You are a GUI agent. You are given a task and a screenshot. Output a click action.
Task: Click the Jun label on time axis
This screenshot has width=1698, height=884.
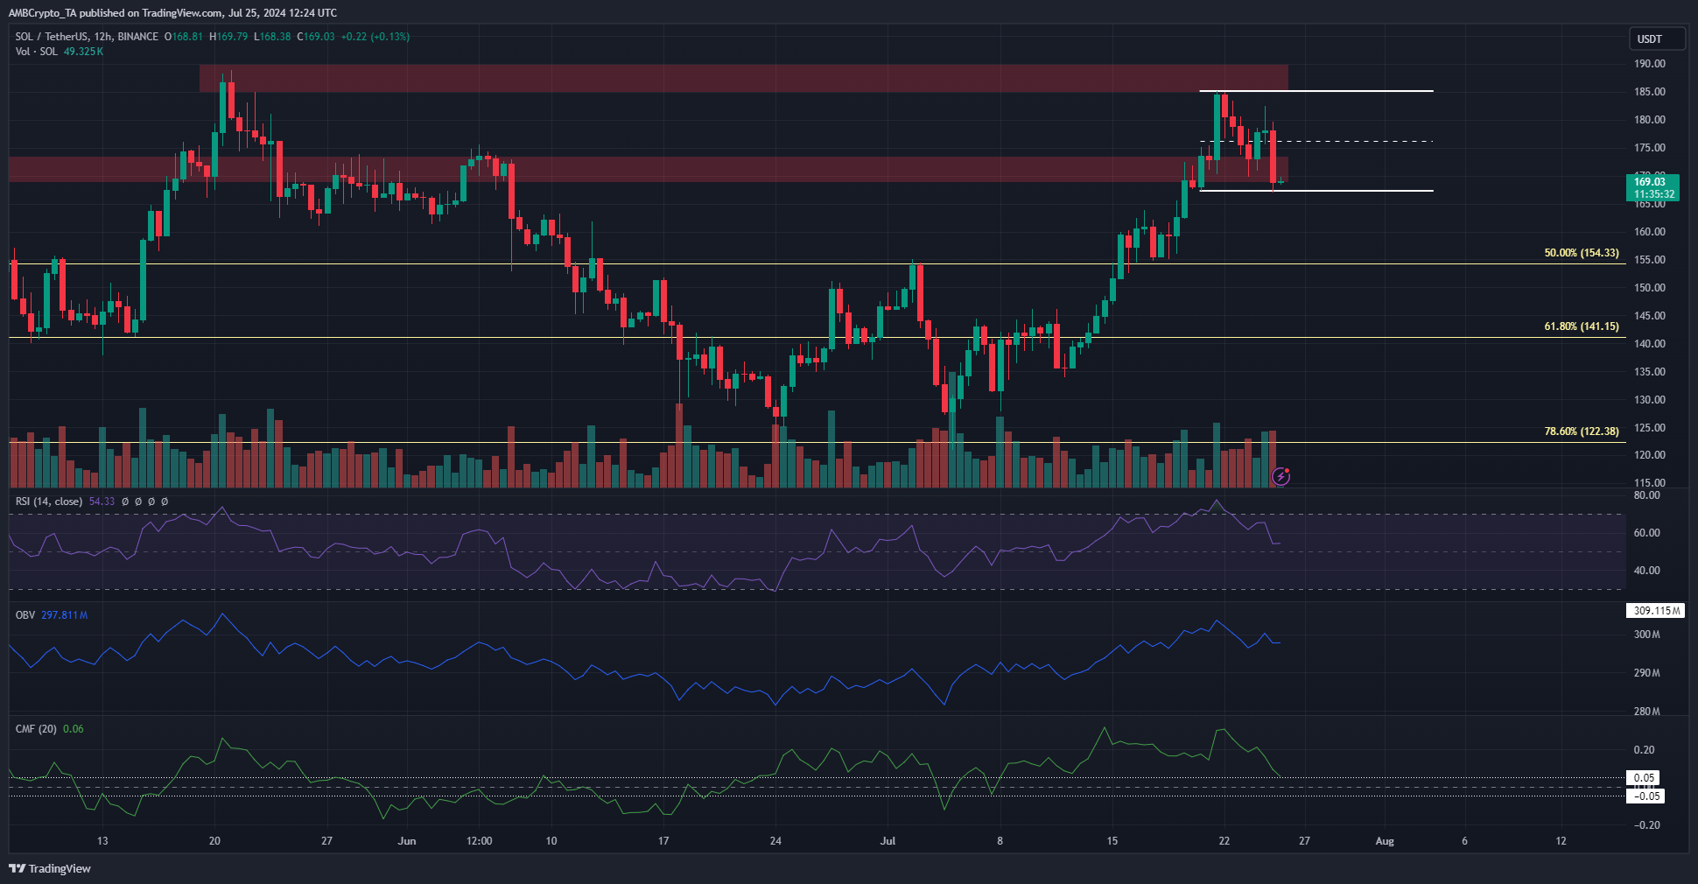407,841
